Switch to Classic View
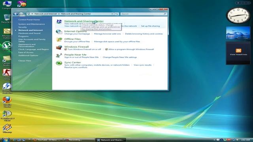253x142 pixels. (25, 61)
